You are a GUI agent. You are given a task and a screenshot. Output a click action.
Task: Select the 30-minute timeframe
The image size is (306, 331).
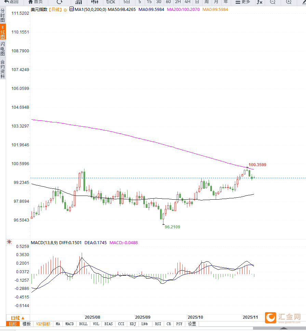(x=159, y=2)
